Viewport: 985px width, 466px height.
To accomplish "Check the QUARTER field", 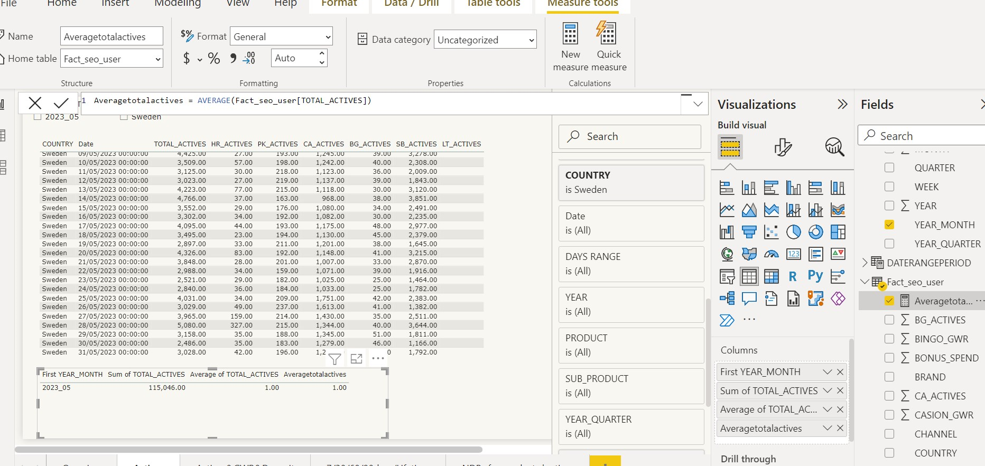I will point(889,167).
